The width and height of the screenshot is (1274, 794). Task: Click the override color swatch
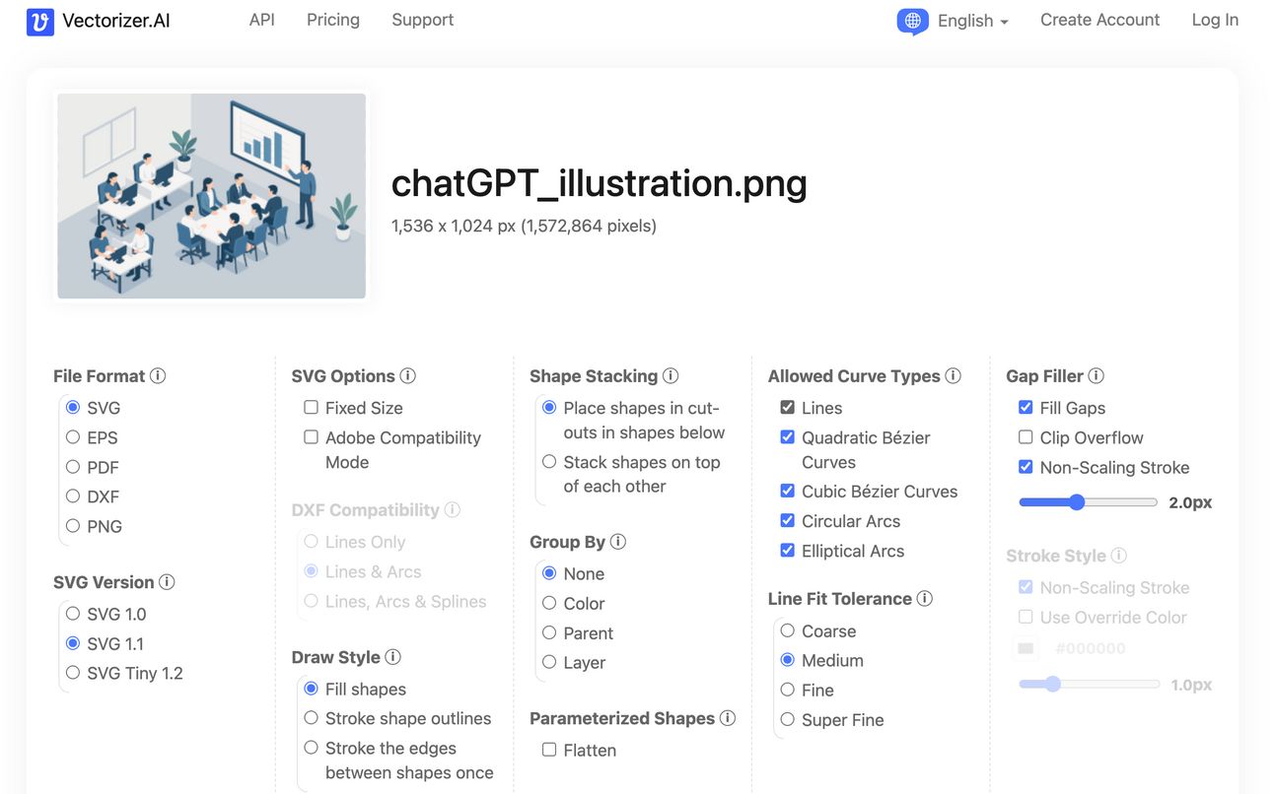coord(1026,648)
